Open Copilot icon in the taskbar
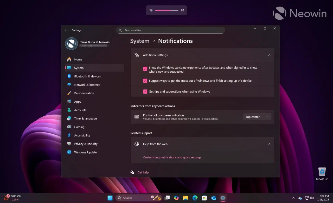Screen dimensions: 333x203 click(176, 198)
